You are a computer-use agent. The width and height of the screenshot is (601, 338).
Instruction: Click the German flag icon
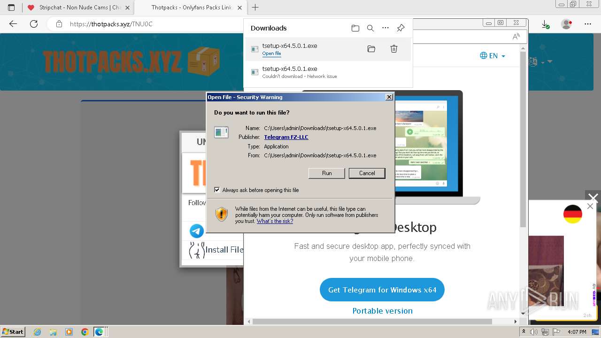click(x=573, y=214)
